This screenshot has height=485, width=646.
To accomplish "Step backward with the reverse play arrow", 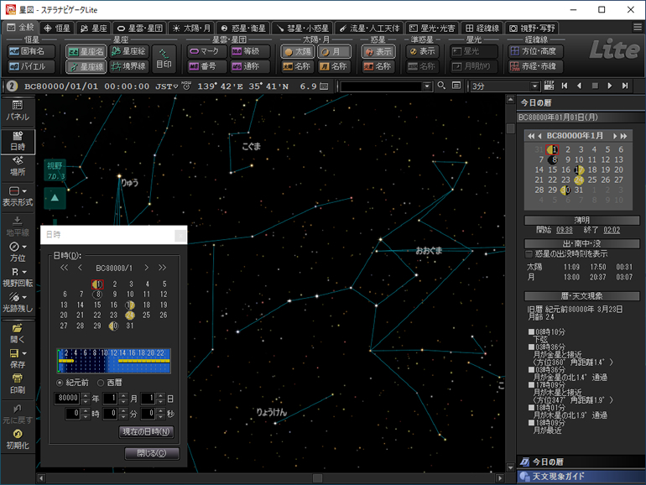I will coord(579,86).
